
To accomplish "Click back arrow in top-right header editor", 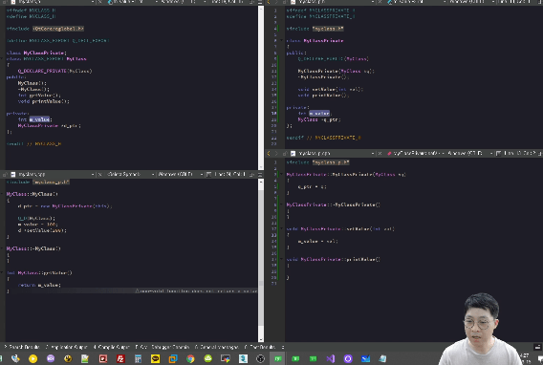I will [x=269, y=2].
